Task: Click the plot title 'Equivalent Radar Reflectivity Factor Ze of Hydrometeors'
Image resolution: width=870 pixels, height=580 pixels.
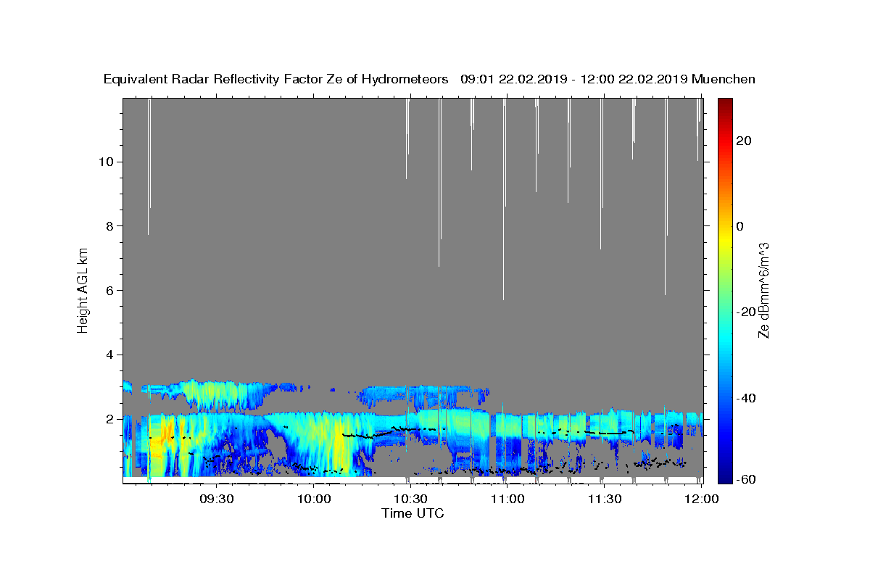Action: point(275,79)
